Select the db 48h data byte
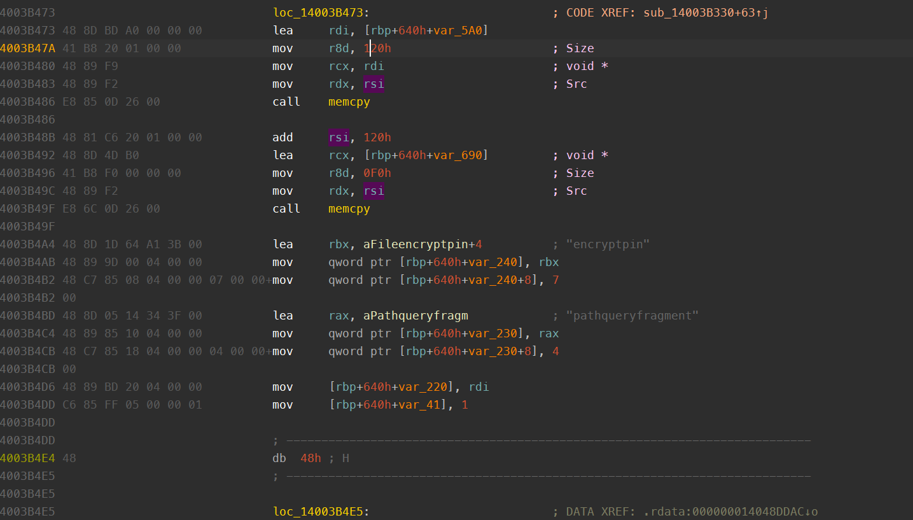The image size is (913, 520). [x=310, y=458]
